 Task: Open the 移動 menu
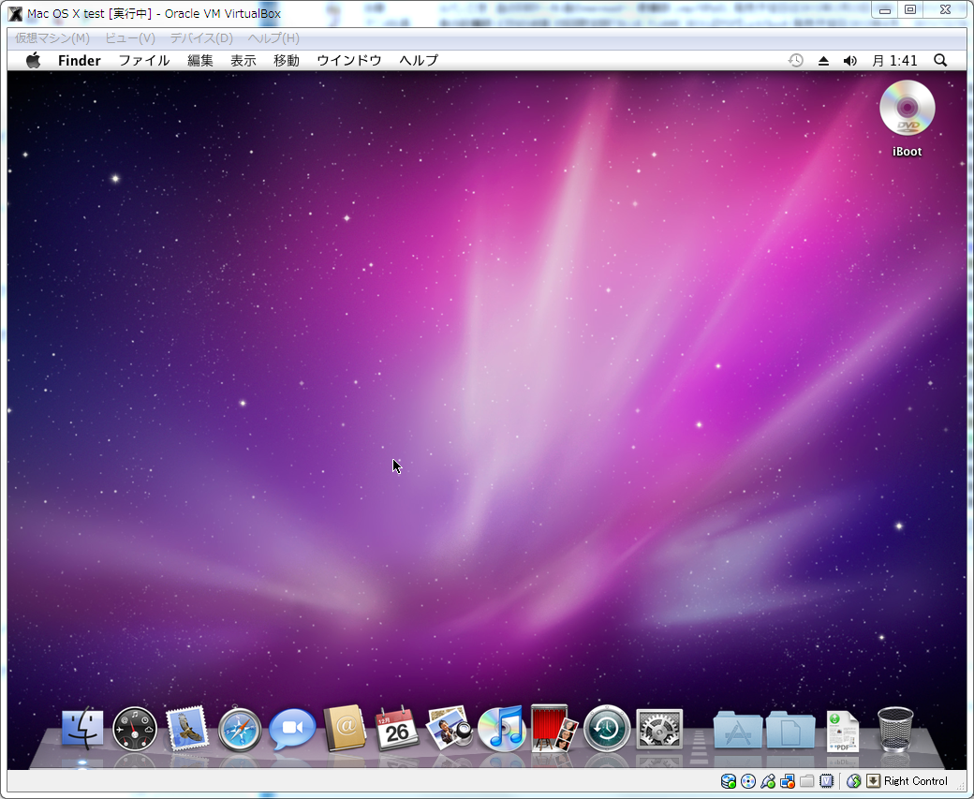tap(287, 60)
